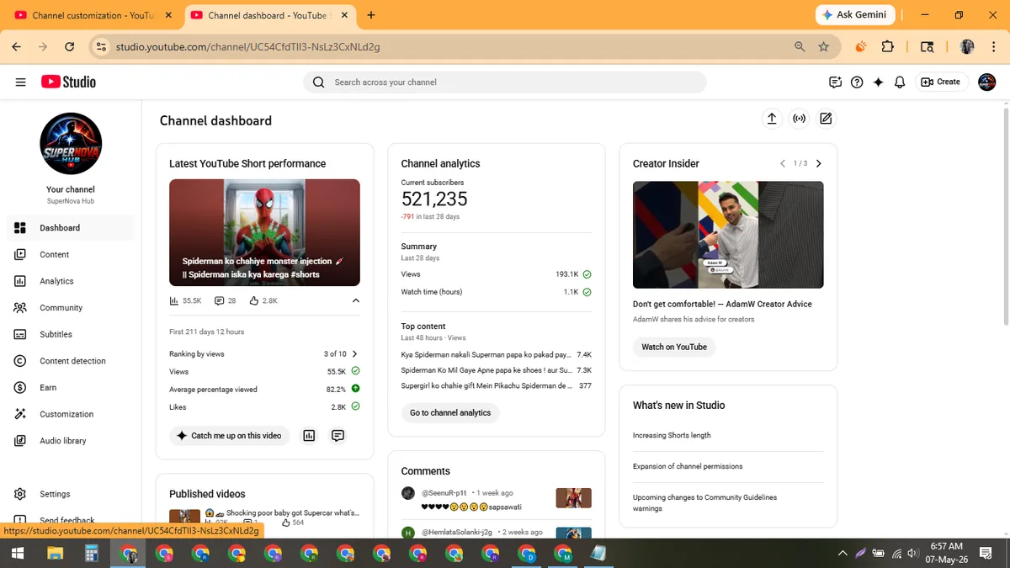Click the upload videos arrow icon

pyautogui.click(x=772, y=119)
